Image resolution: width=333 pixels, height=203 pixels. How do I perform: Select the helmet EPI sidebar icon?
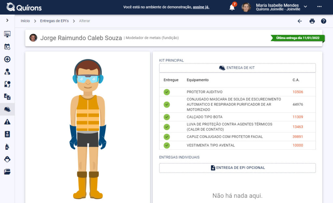[7, 109]
